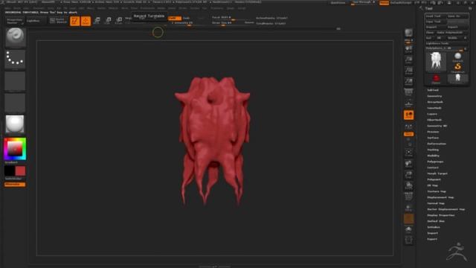Click the Zoom3D icon in right shelf
Image resolution: width=476 pixels, height=268 pixels.
coord(408,175)
